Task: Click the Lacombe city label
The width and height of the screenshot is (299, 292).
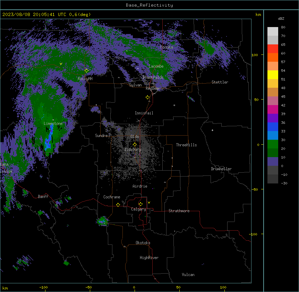Action: tap(156, 66)
